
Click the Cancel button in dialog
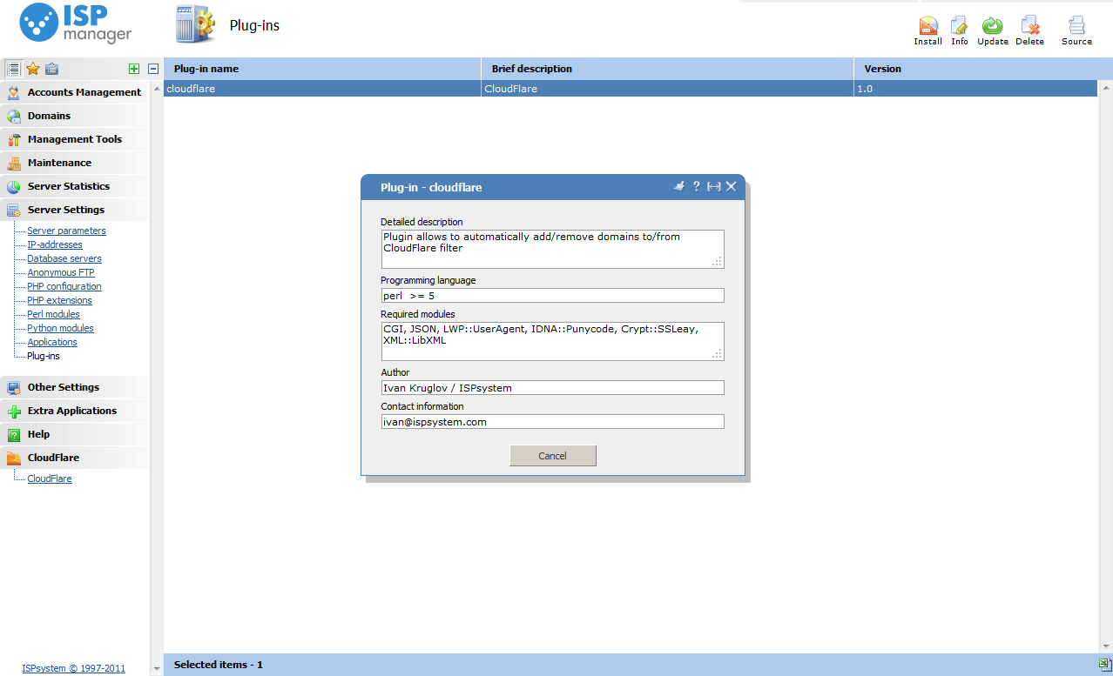coord(553,456)
